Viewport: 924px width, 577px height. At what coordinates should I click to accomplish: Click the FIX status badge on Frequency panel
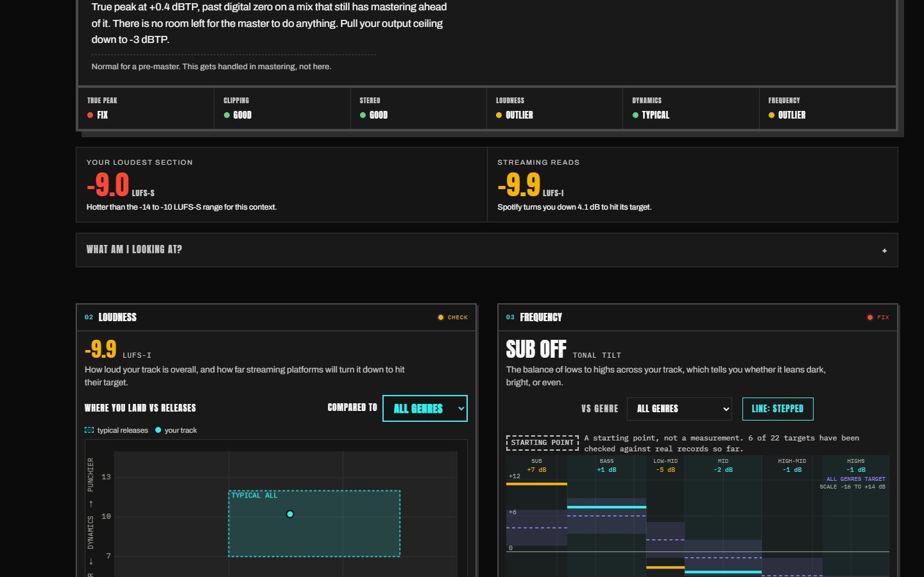pyautogui.click(x=878, y=317)
